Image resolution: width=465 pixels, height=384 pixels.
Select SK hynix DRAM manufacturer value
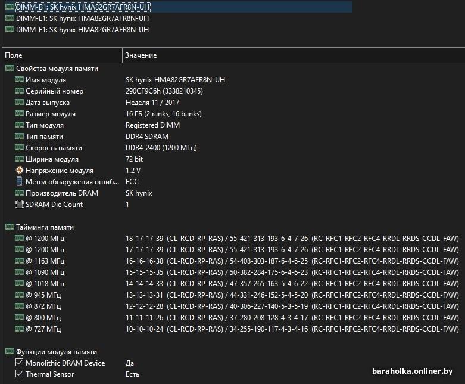click(x=139, y=193)
